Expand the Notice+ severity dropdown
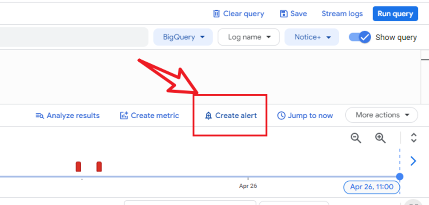Viewport: 429px width, 205px height. 313,37
